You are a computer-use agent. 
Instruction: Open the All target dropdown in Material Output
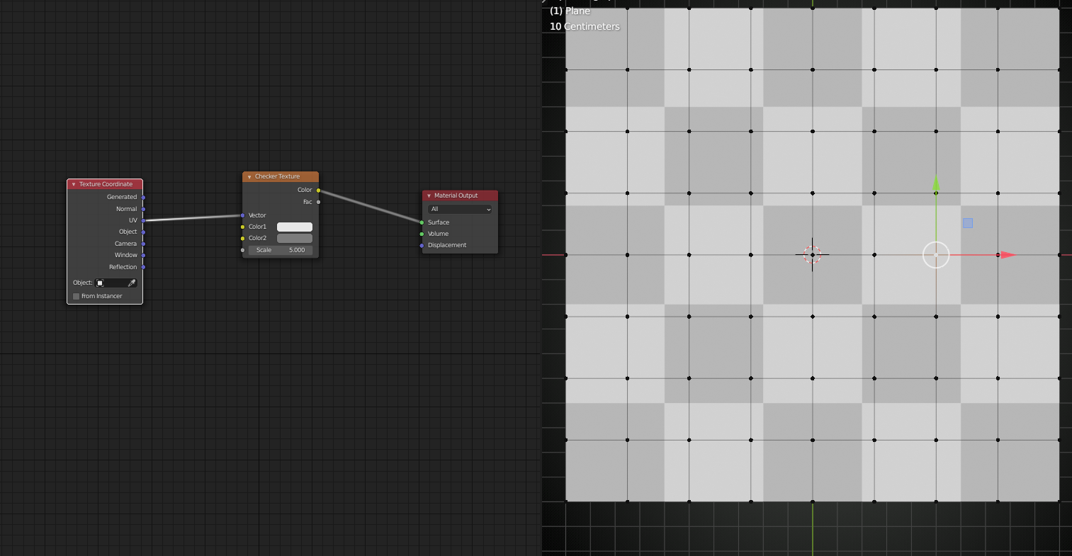tap(459, 209)
